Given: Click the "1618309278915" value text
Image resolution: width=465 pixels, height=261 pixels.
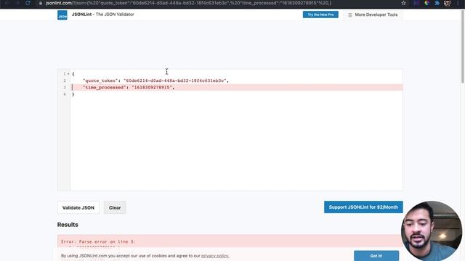Looking at the screenshot, I should 152,87.
